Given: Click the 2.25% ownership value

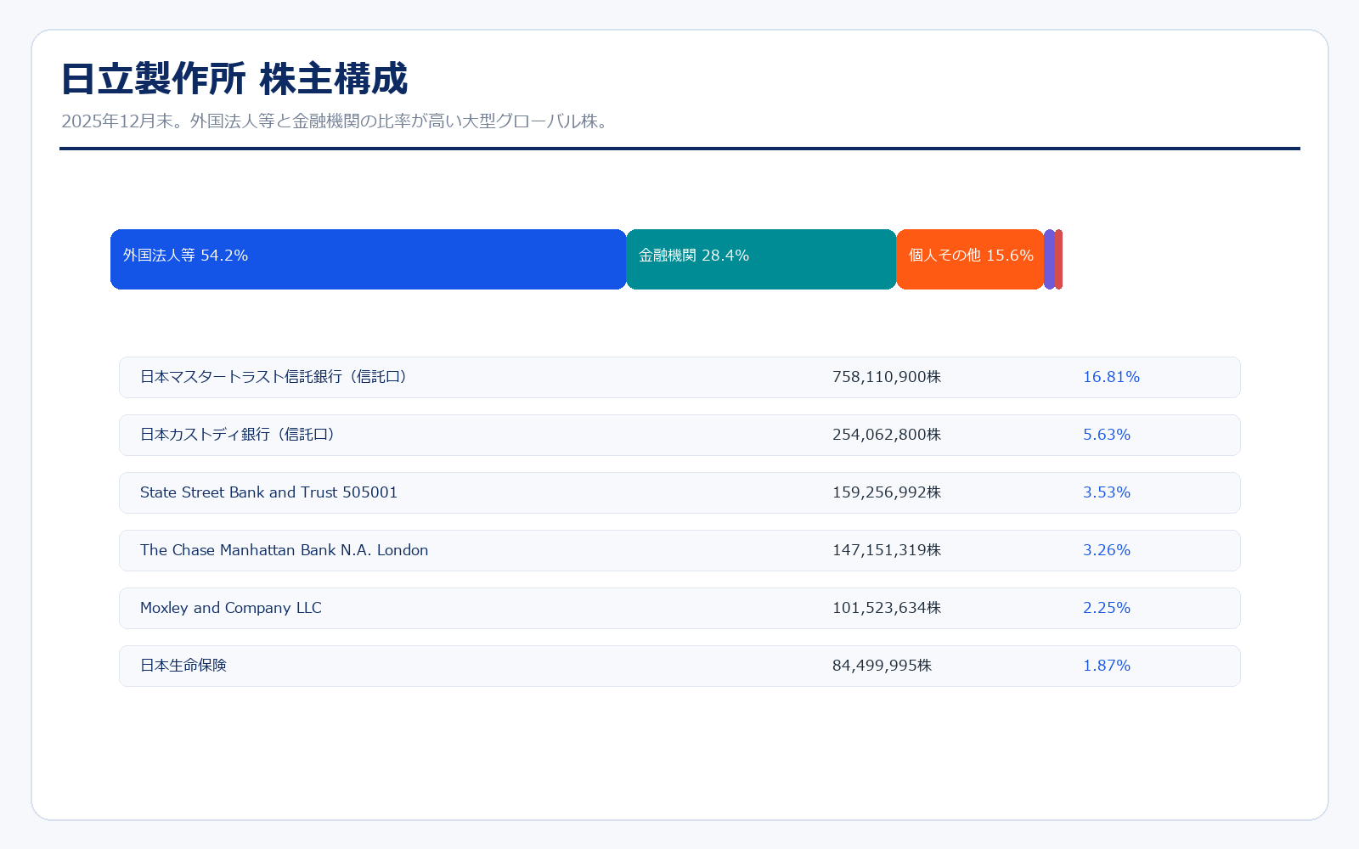Looking at the screenshot, I should [1107, 608].
